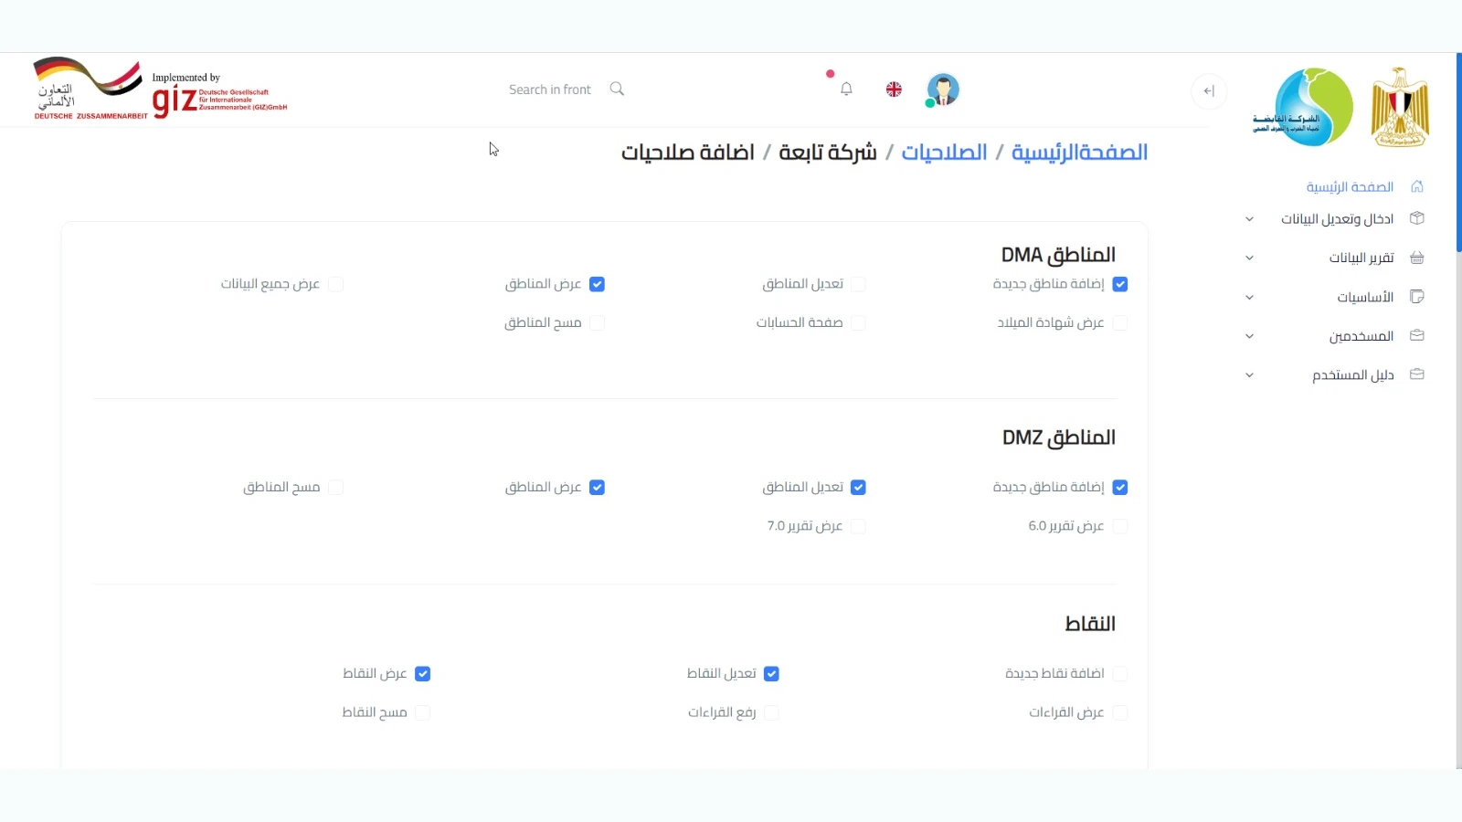Click the Egyptian eagle emblem logo
The width and height of the screenshot is (1462, 822).
1400,107
